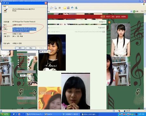Click the post URL link under the title
Viewport: 146px width, 116px height.
[x=88, y=32]
